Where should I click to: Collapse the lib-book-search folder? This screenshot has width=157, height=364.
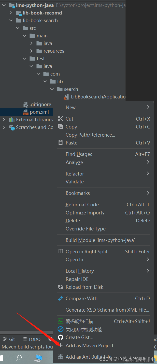[x=11, y=20]
